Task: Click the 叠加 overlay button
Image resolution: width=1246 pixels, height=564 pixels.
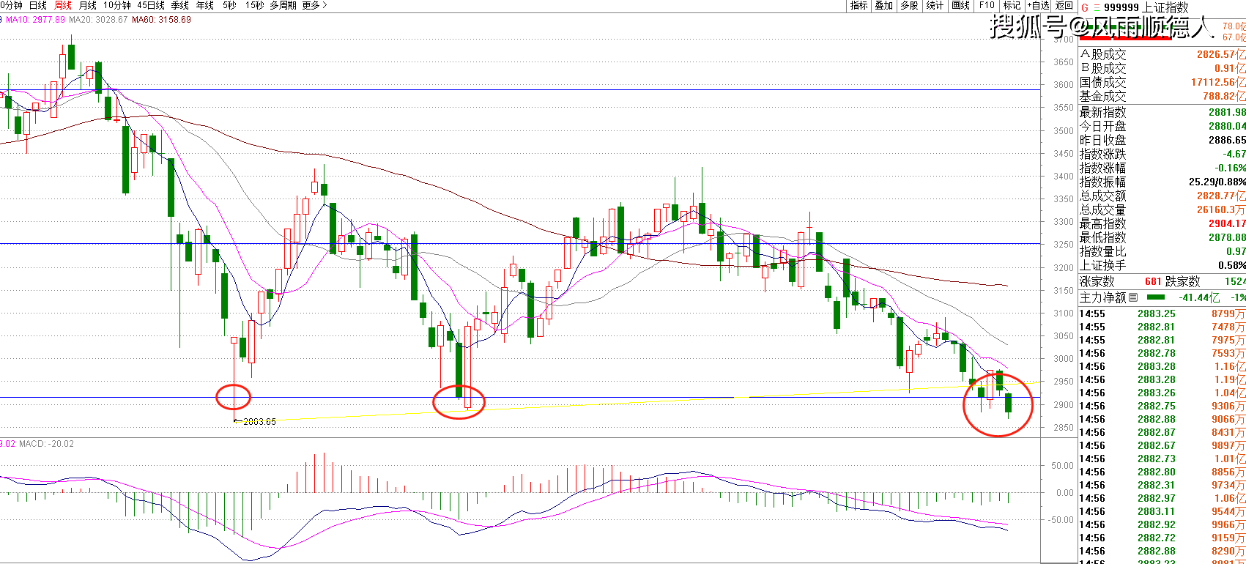Action: (883, 5)
